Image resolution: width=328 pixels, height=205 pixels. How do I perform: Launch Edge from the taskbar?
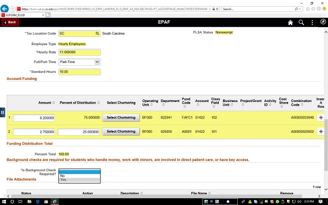(x=38, y=201)
